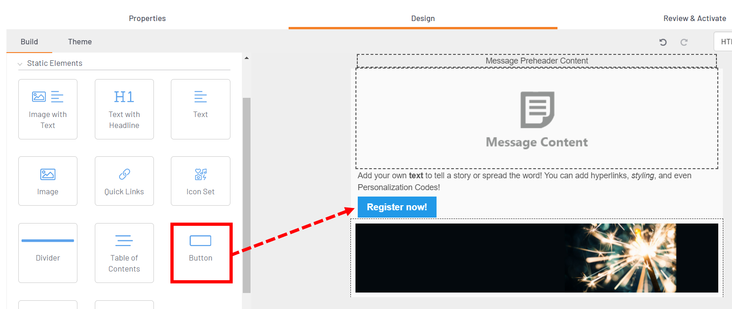Pick the Table of Contents element
732x309 pixels.
click(x=124, y=253)
